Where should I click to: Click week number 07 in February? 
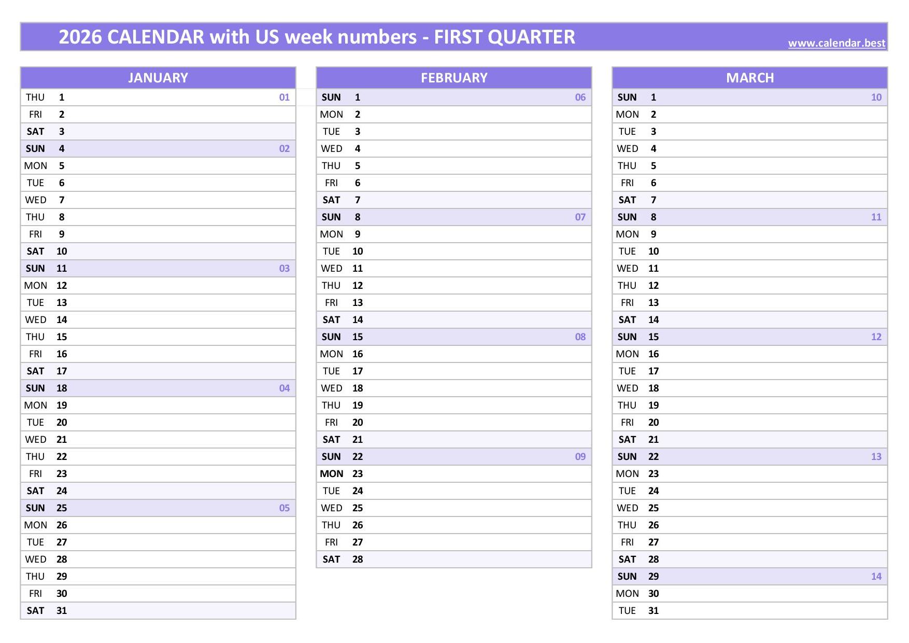click(580, 217)
